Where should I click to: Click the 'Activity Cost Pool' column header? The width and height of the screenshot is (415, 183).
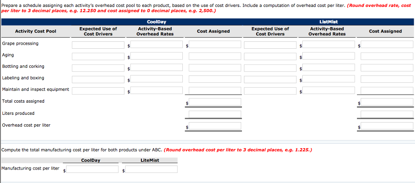[36, 31]
